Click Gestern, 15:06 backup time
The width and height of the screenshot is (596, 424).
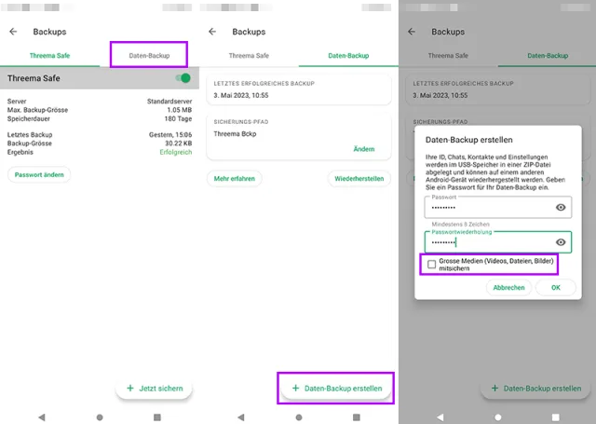tap(170, 134)
